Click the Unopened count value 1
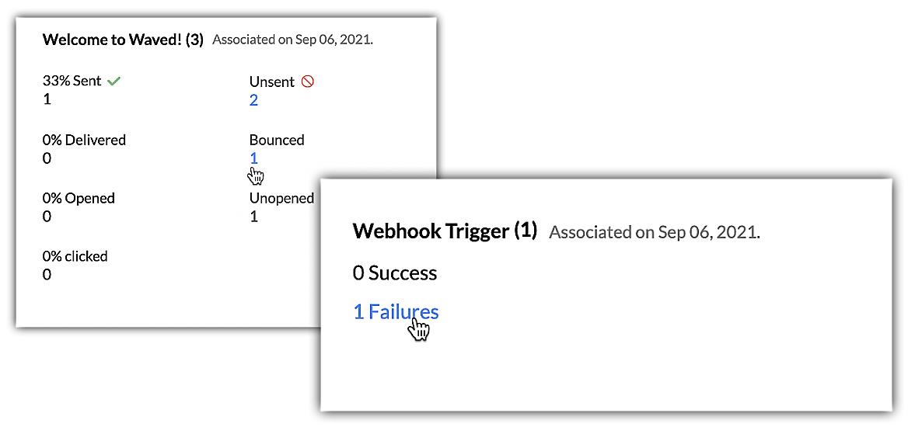Screen dimensions: 908x427 (x=253, y=217)
